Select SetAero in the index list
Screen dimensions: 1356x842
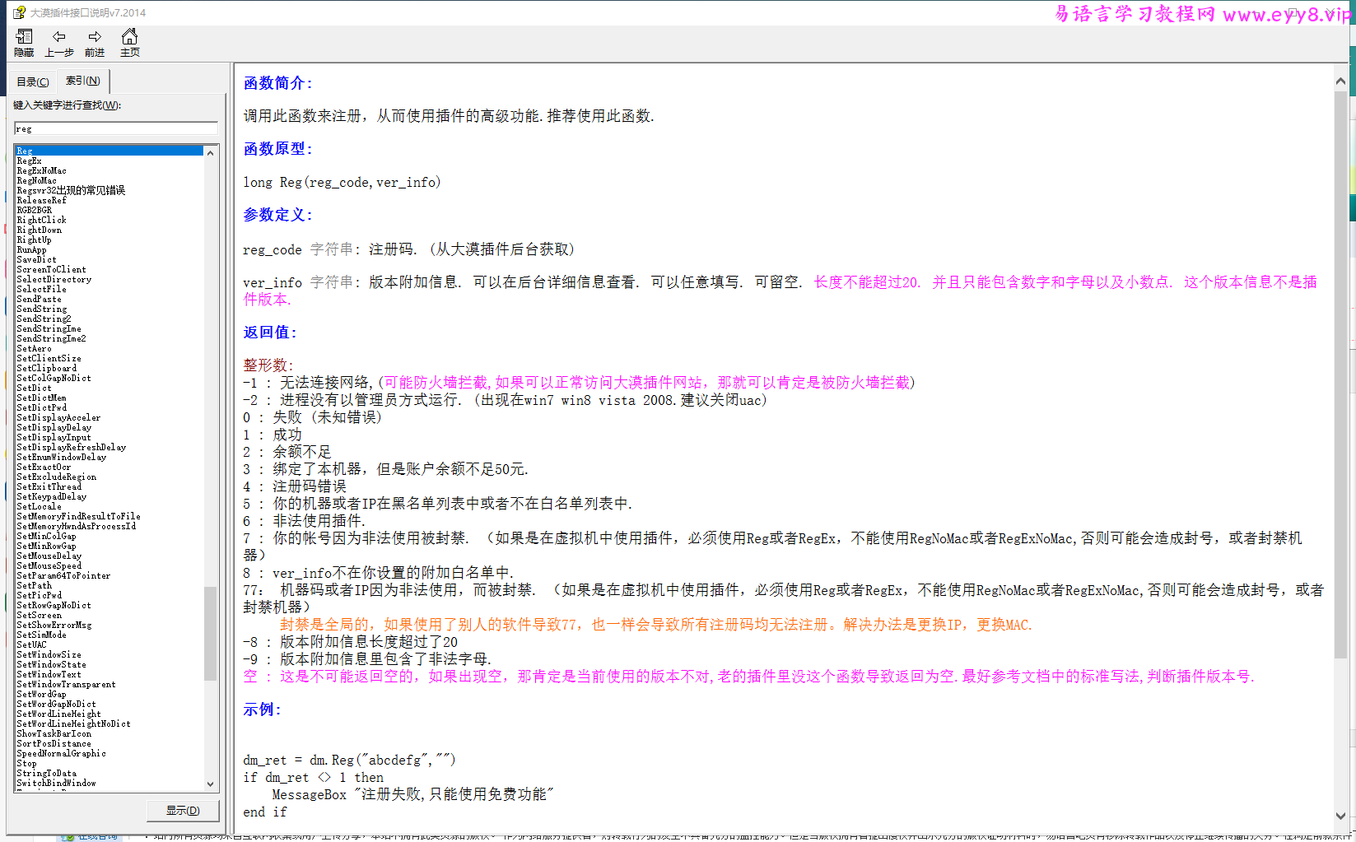[x=34, y=348]
